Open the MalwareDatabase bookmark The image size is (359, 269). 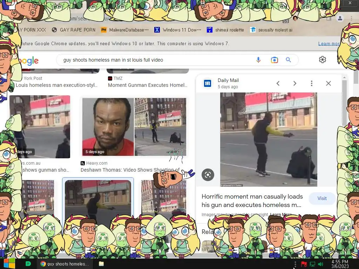[x=125, y=30]
